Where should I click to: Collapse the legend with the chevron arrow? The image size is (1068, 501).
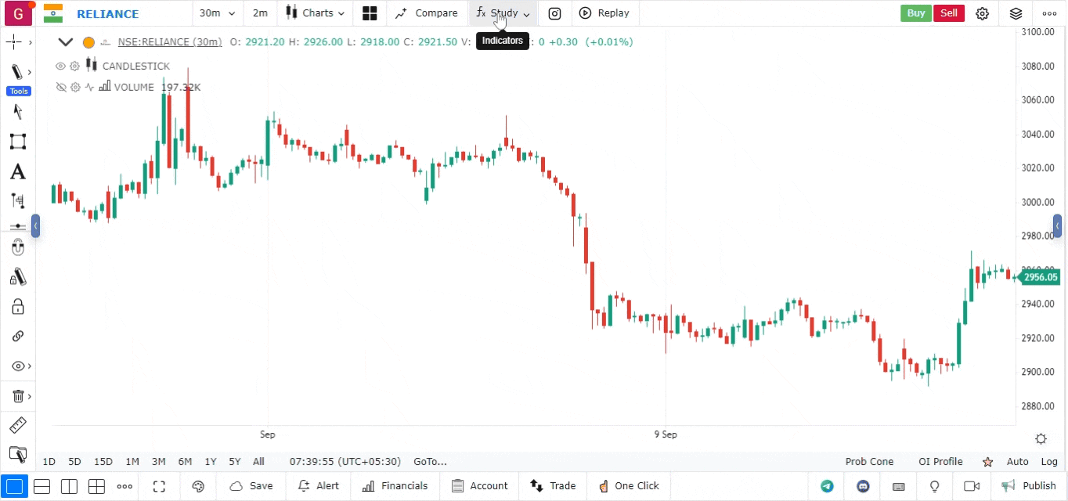[66, 42]
